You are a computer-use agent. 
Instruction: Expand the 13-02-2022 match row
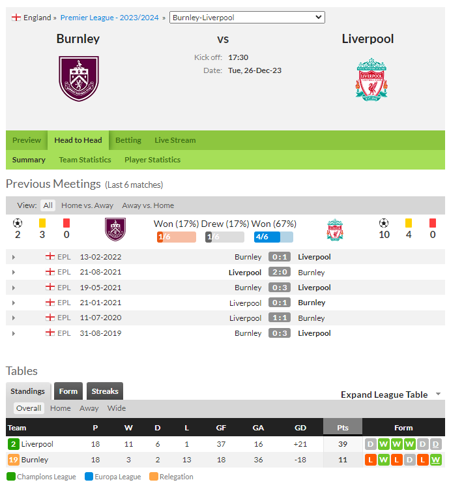pos(14,257)
